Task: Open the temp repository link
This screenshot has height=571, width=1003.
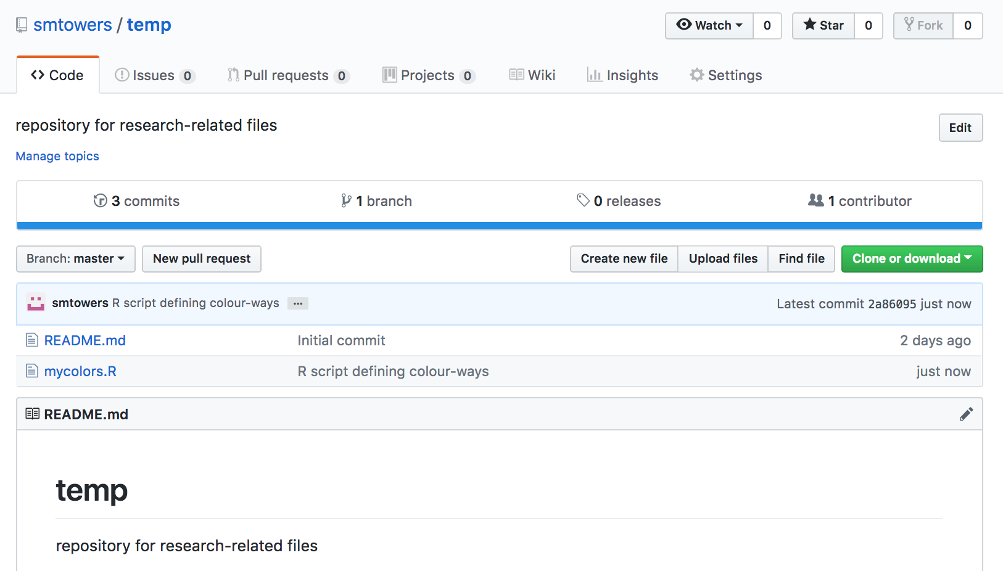Action: tap(149, 25)
